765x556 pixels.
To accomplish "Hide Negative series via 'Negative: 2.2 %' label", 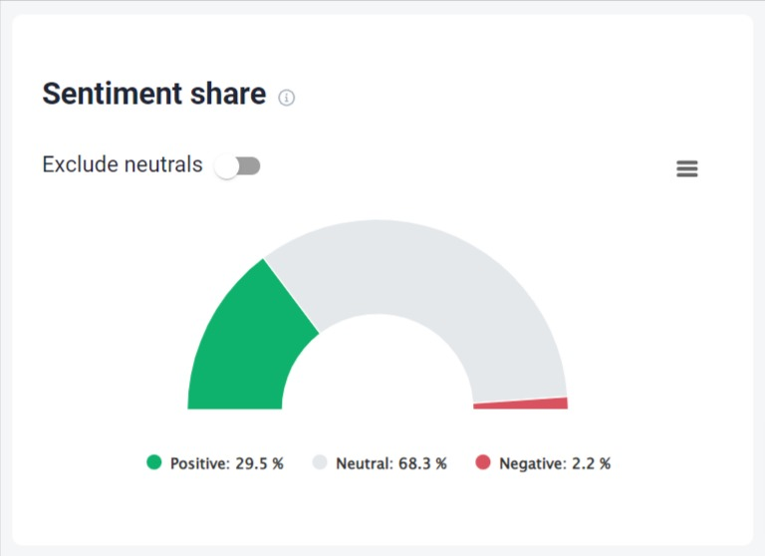I will tap(555, 463).
